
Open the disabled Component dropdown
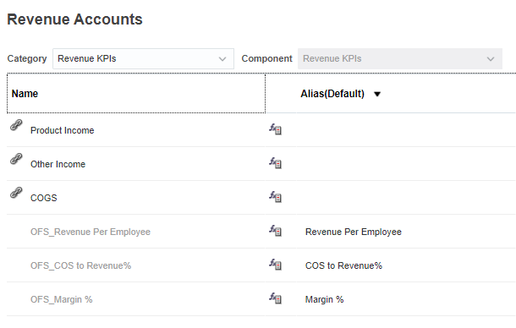pyautogui.click(x=400, y=59)
